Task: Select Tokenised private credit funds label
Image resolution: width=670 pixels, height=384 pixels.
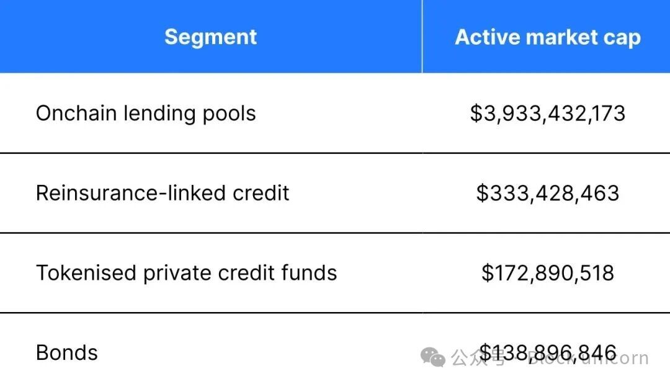Action: pyautogui.click(x=186, y=273)
